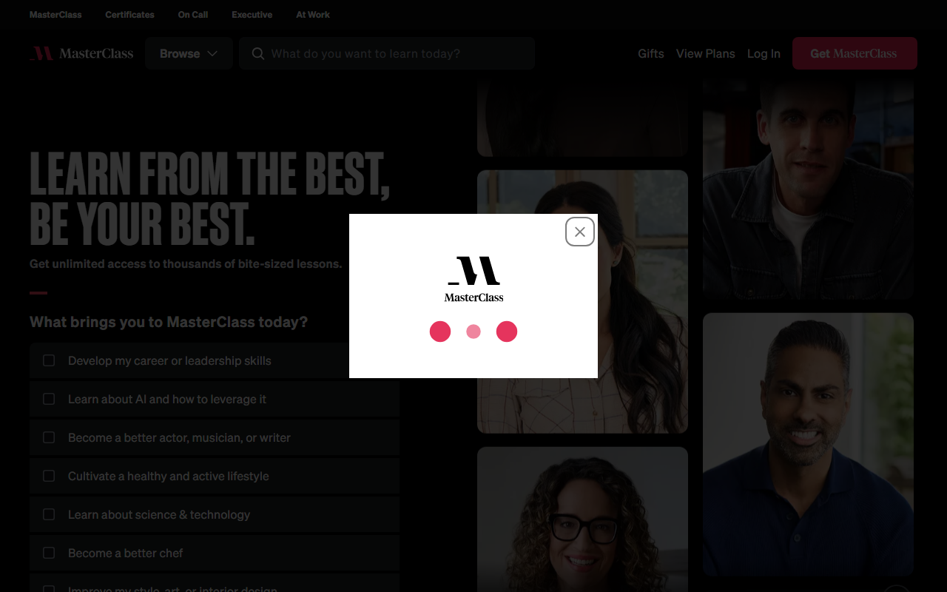947x592 pixels.
Task: Click the 'What brings you to MasterClass today?' heading
Action: (x=169, y=322)
